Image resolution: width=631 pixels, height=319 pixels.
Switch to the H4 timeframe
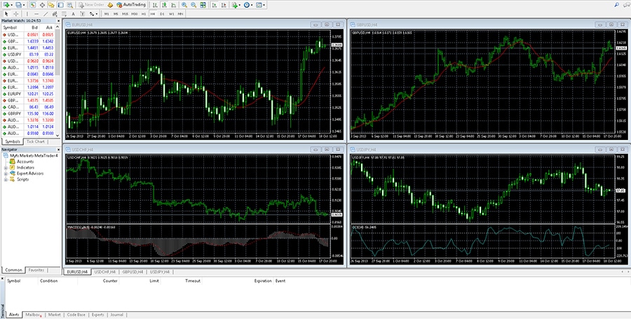153,13
